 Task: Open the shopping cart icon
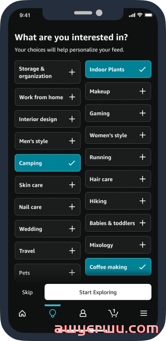[x=113, y=313]
